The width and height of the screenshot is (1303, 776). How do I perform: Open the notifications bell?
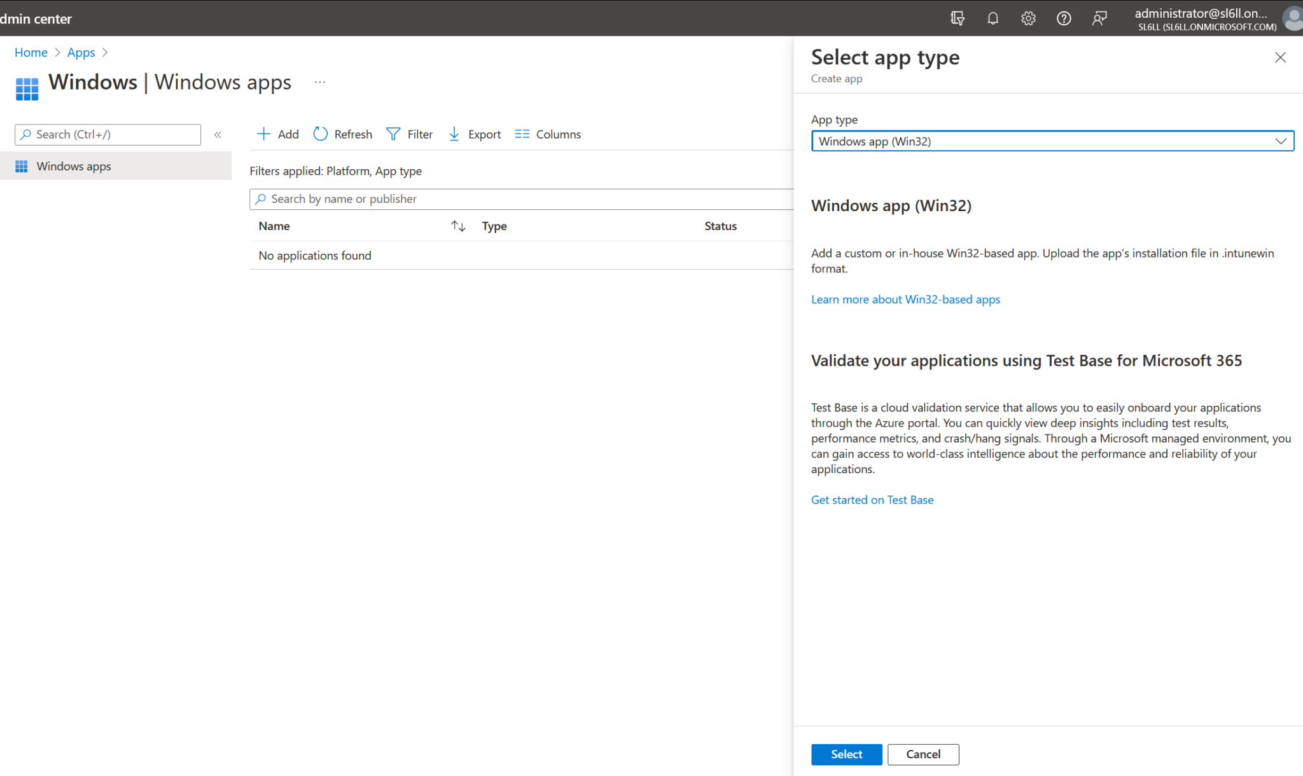pos(993,18)
